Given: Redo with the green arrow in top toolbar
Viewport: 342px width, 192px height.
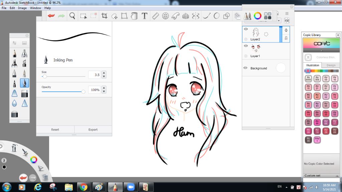Looking at the screenshot, I should point(61,16).
